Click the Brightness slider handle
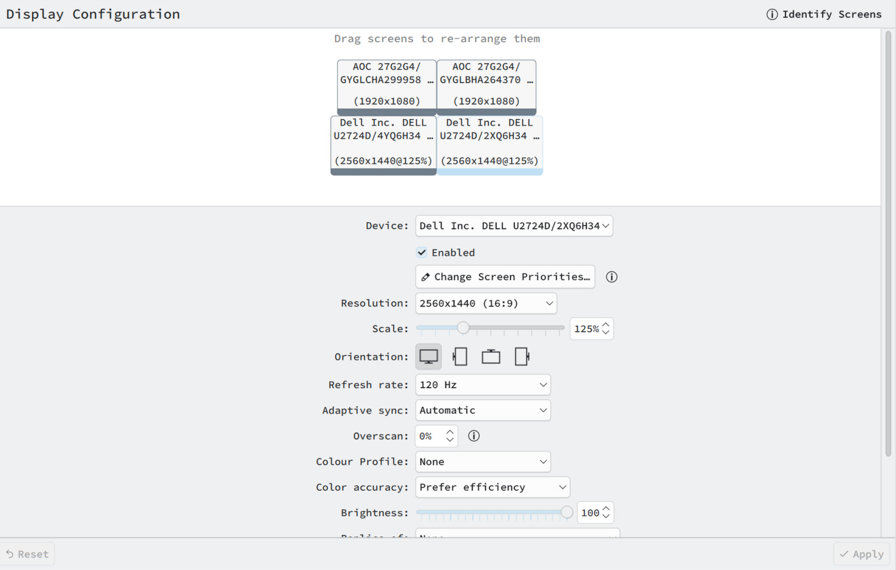Image resolution: width=896 pixels, height=570 pixels. click(567, 512)
